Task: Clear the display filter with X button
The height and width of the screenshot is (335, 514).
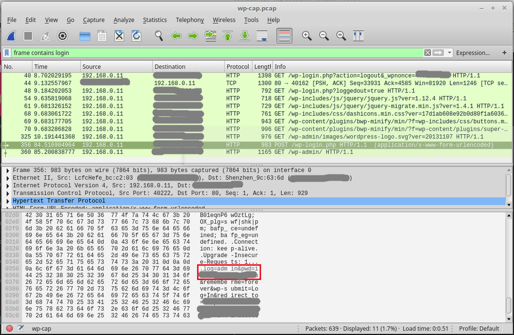Action: [427, 52]
